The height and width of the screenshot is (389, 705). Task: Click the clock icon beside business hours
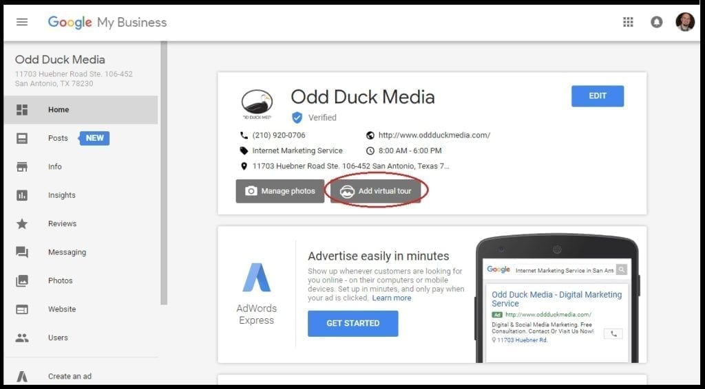pyautogui.click(x=370, y=151)
